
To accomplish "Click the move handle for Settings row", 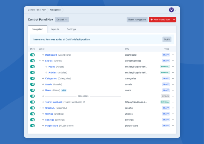I will 43,120.
